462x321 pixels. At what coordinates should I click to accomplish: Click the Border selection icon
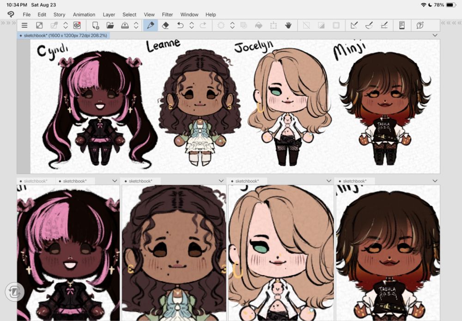336,25
